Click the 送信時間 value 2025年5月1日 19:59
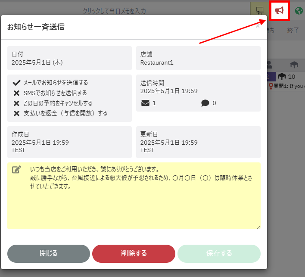Image resolution: width=305 pixels, height=277 pixels. [169, 91]
